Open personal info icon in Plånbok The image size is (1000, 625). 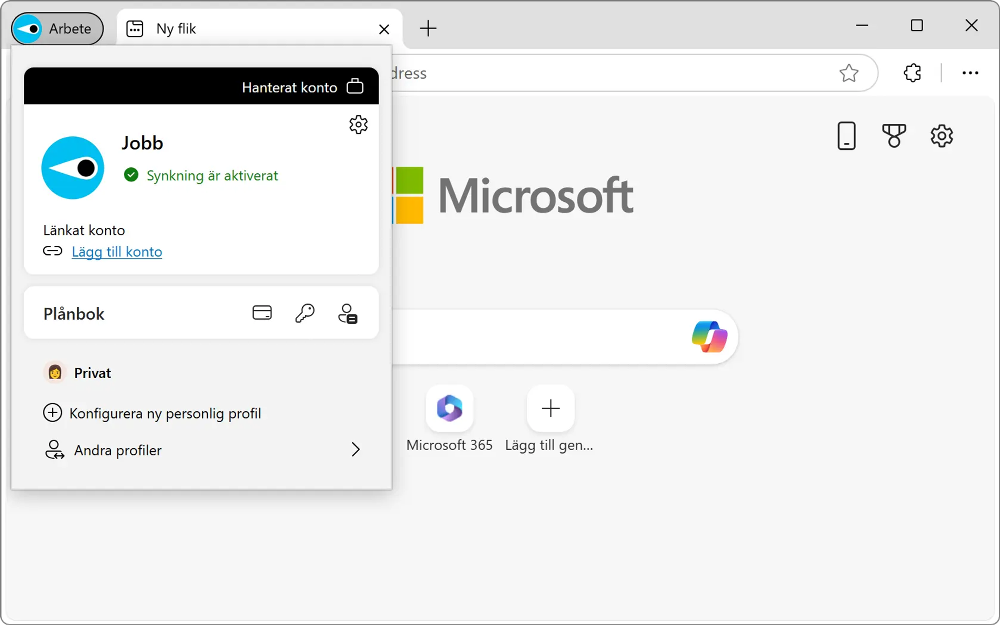coord(347,314)
